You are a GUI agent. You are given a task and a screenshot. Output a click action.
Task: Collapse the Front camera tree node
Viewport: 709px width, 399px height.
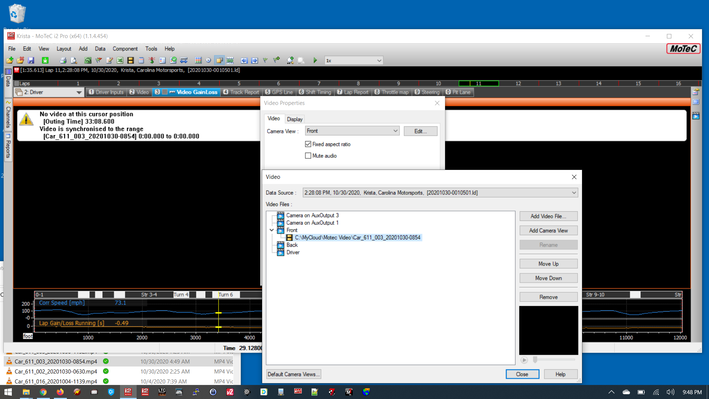pos(272,230)
